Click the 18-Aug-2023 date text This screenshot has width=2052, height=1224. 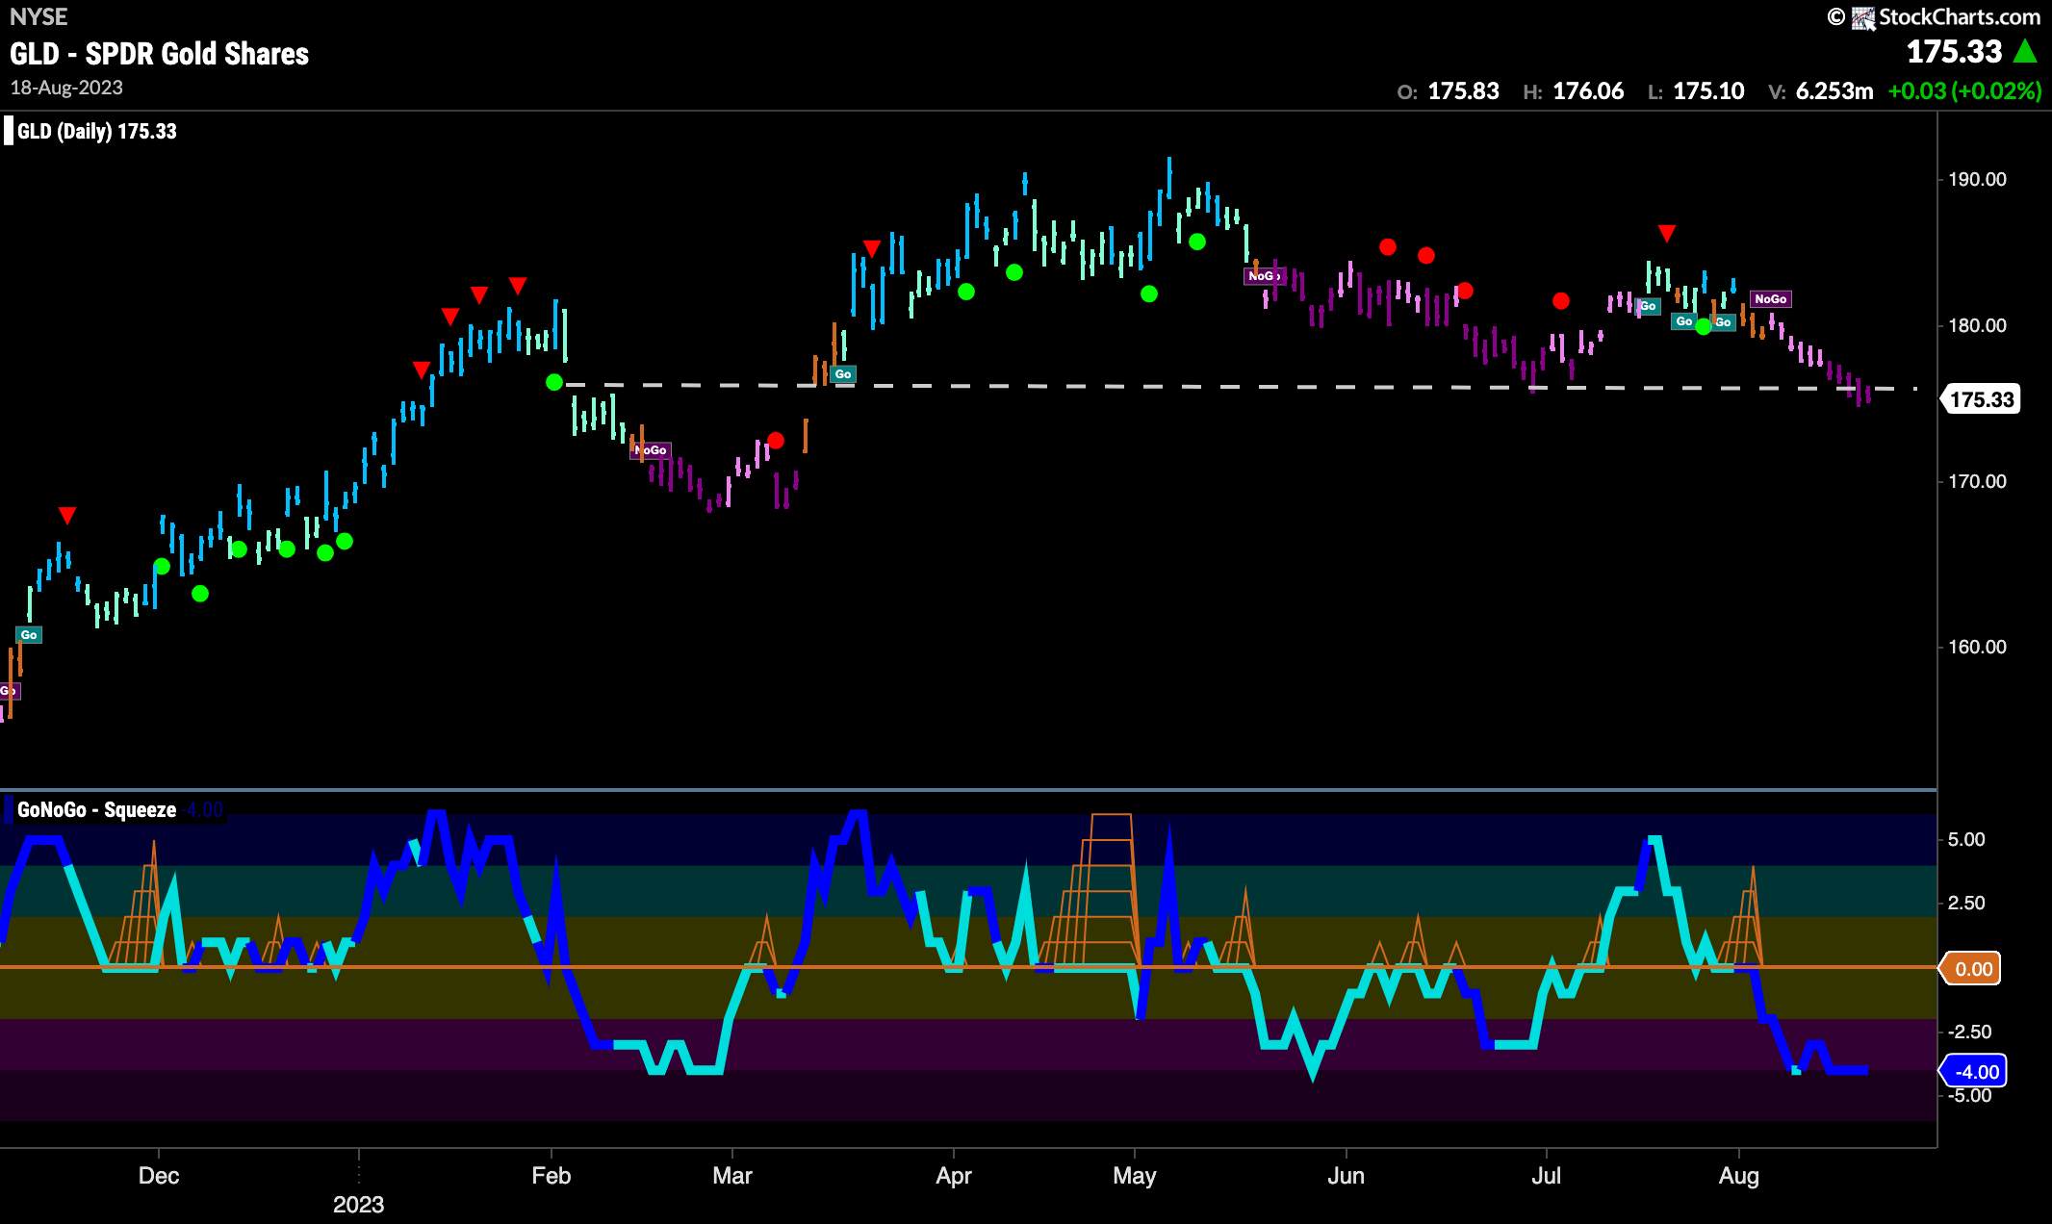(66, 88)
